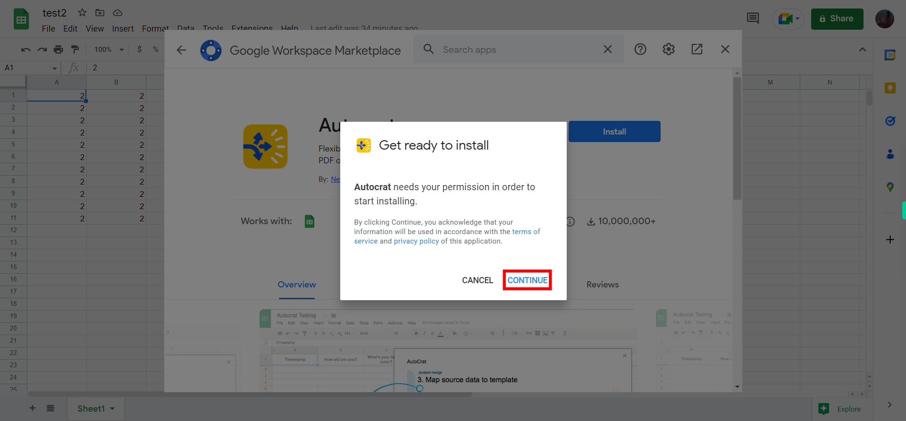This screenshot has height=421, width=906.
Task: Open Marketplace settings gear
Action: click(669, 49)
